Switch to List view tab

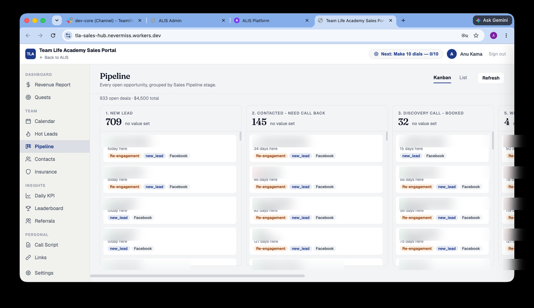(463, 78)
